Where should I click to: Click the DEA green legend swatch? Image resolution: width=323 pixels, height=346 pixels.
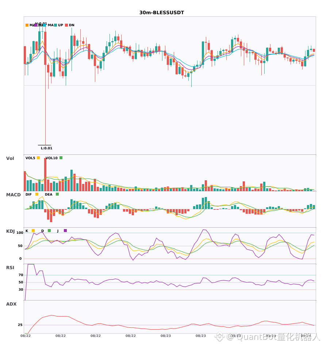(x=57, y=194)
